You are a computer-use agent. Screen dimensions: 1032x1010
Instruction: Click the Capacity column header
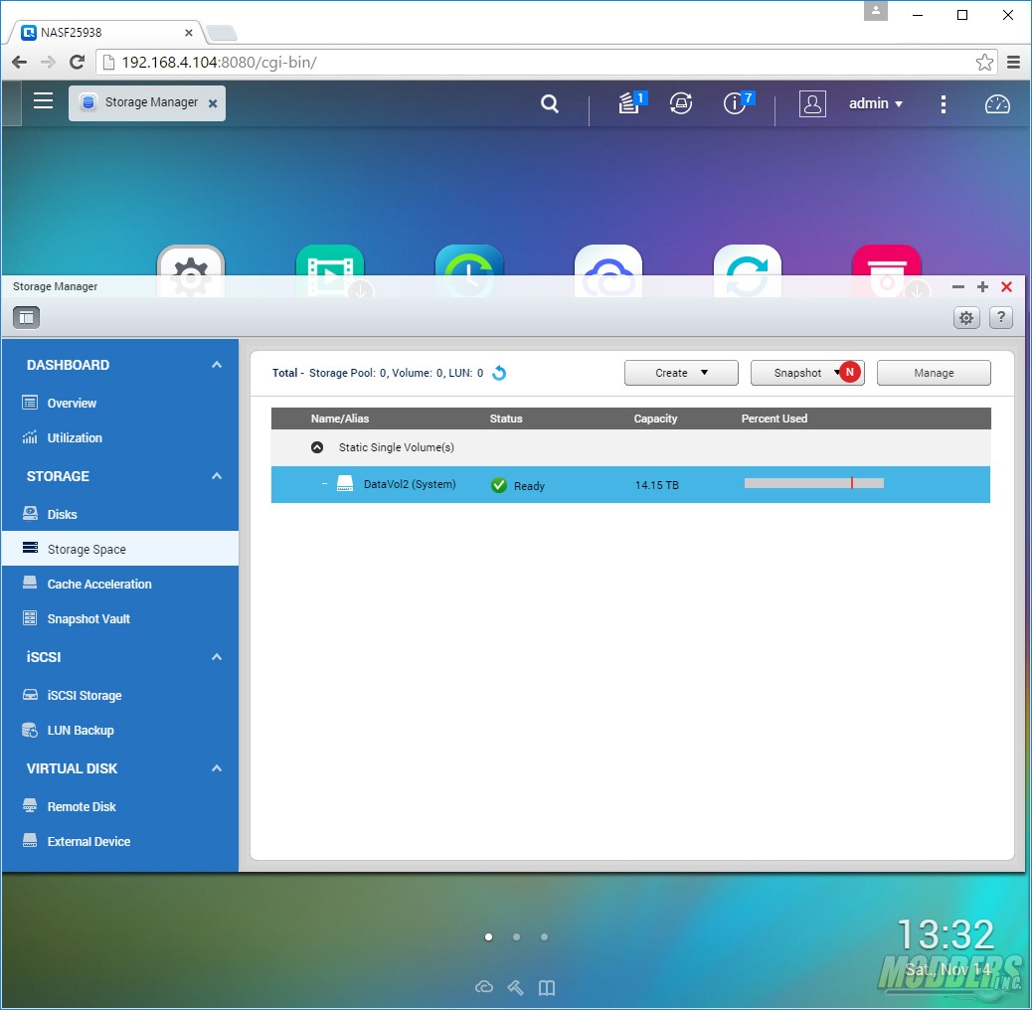click(x=655, y=419)
